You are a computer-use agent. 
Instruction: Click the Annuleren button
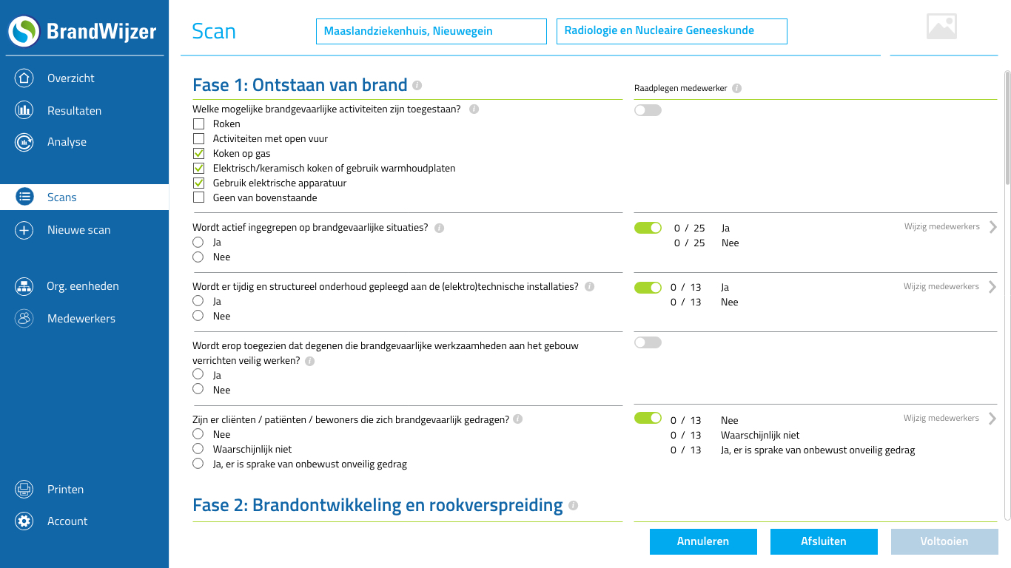pyautogui.click(x=703, y=541)
